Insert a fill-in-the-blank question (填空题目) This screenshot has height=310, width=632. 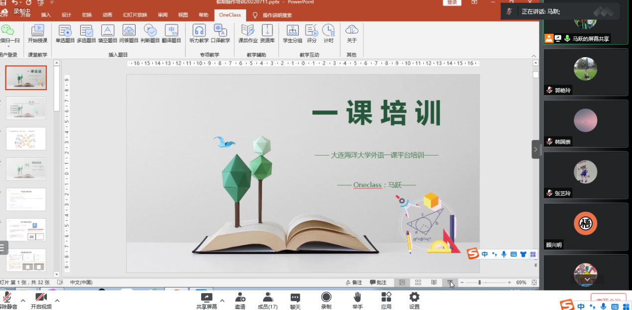[108, 33]
